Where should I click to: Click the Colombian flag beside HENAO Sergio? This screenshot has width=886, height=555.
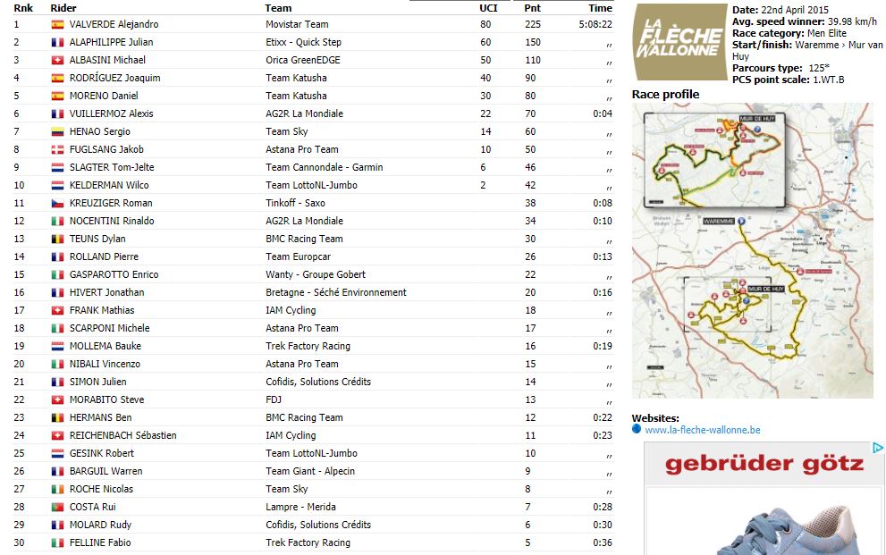tap(57, 131)
